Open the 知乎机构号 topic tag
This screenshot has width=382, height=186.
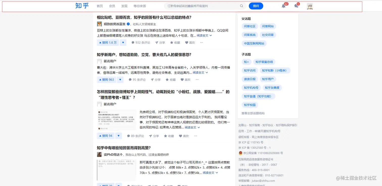(251, 88)
